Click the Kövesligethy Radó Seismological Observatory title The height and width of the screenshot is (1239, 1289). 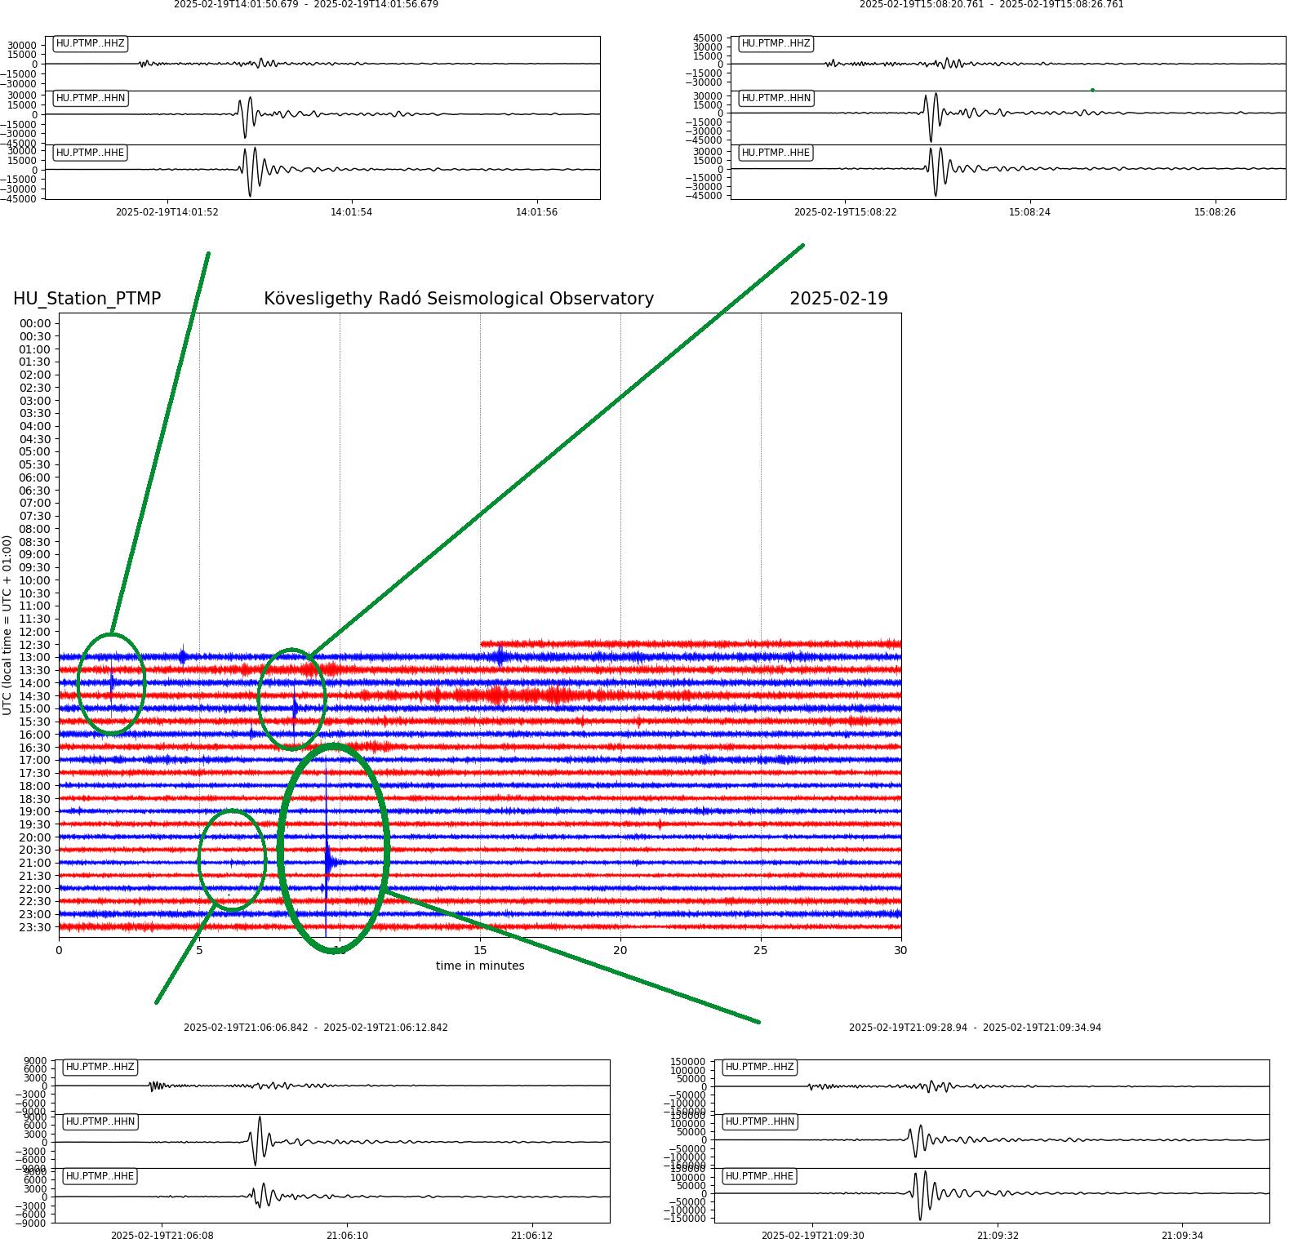(x=458, y=299)
